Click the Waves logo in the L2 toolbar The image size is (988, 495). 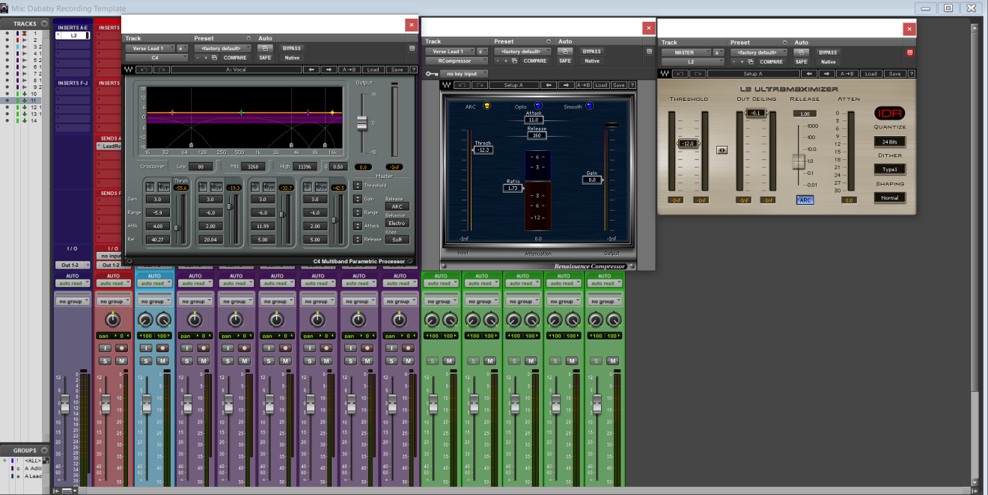point(664,73)
